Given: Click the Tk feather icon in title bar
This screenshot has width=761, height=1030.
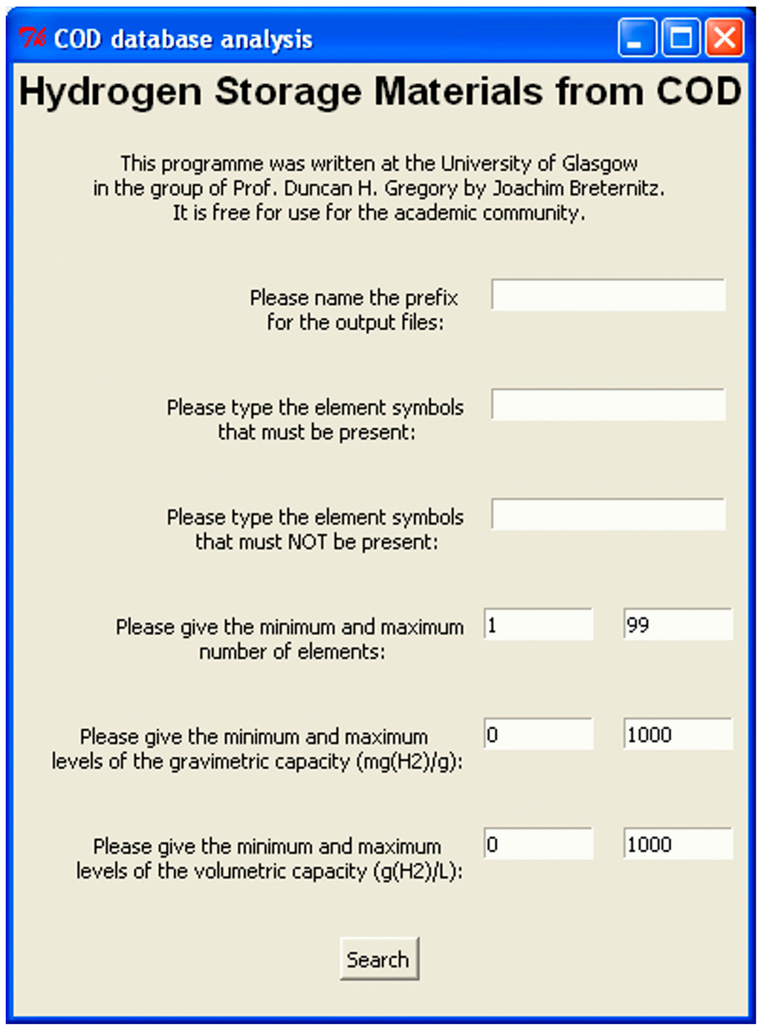Looking at the screenshot, I should point(33,37).
